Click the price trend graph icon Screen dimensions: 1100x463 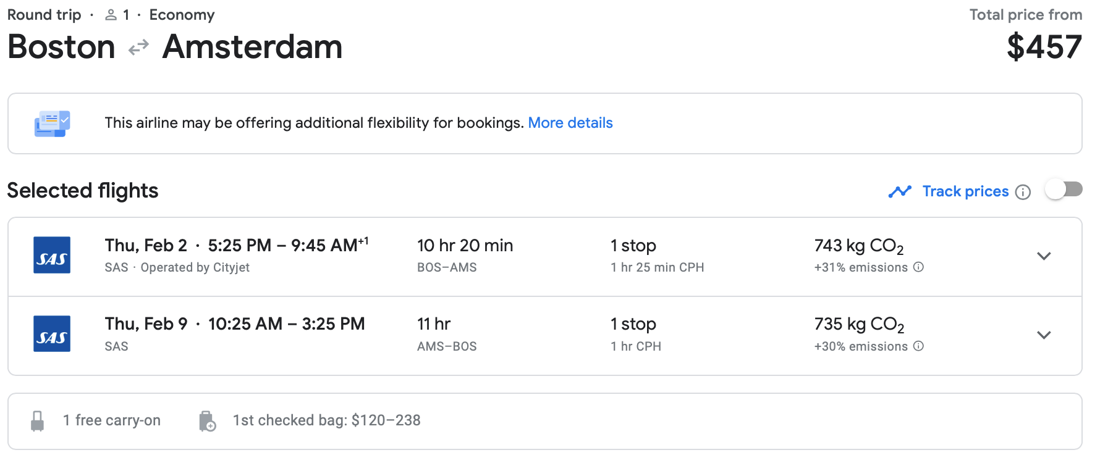[x=900, y=192]
